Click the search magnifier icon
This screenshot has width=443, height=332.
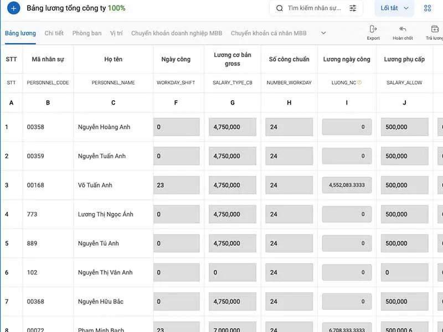click(x=280, y=8)
